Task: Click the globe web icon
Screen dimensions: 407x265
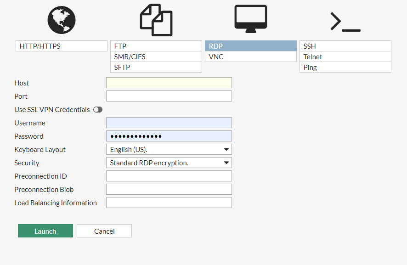Action: (62, 20)
